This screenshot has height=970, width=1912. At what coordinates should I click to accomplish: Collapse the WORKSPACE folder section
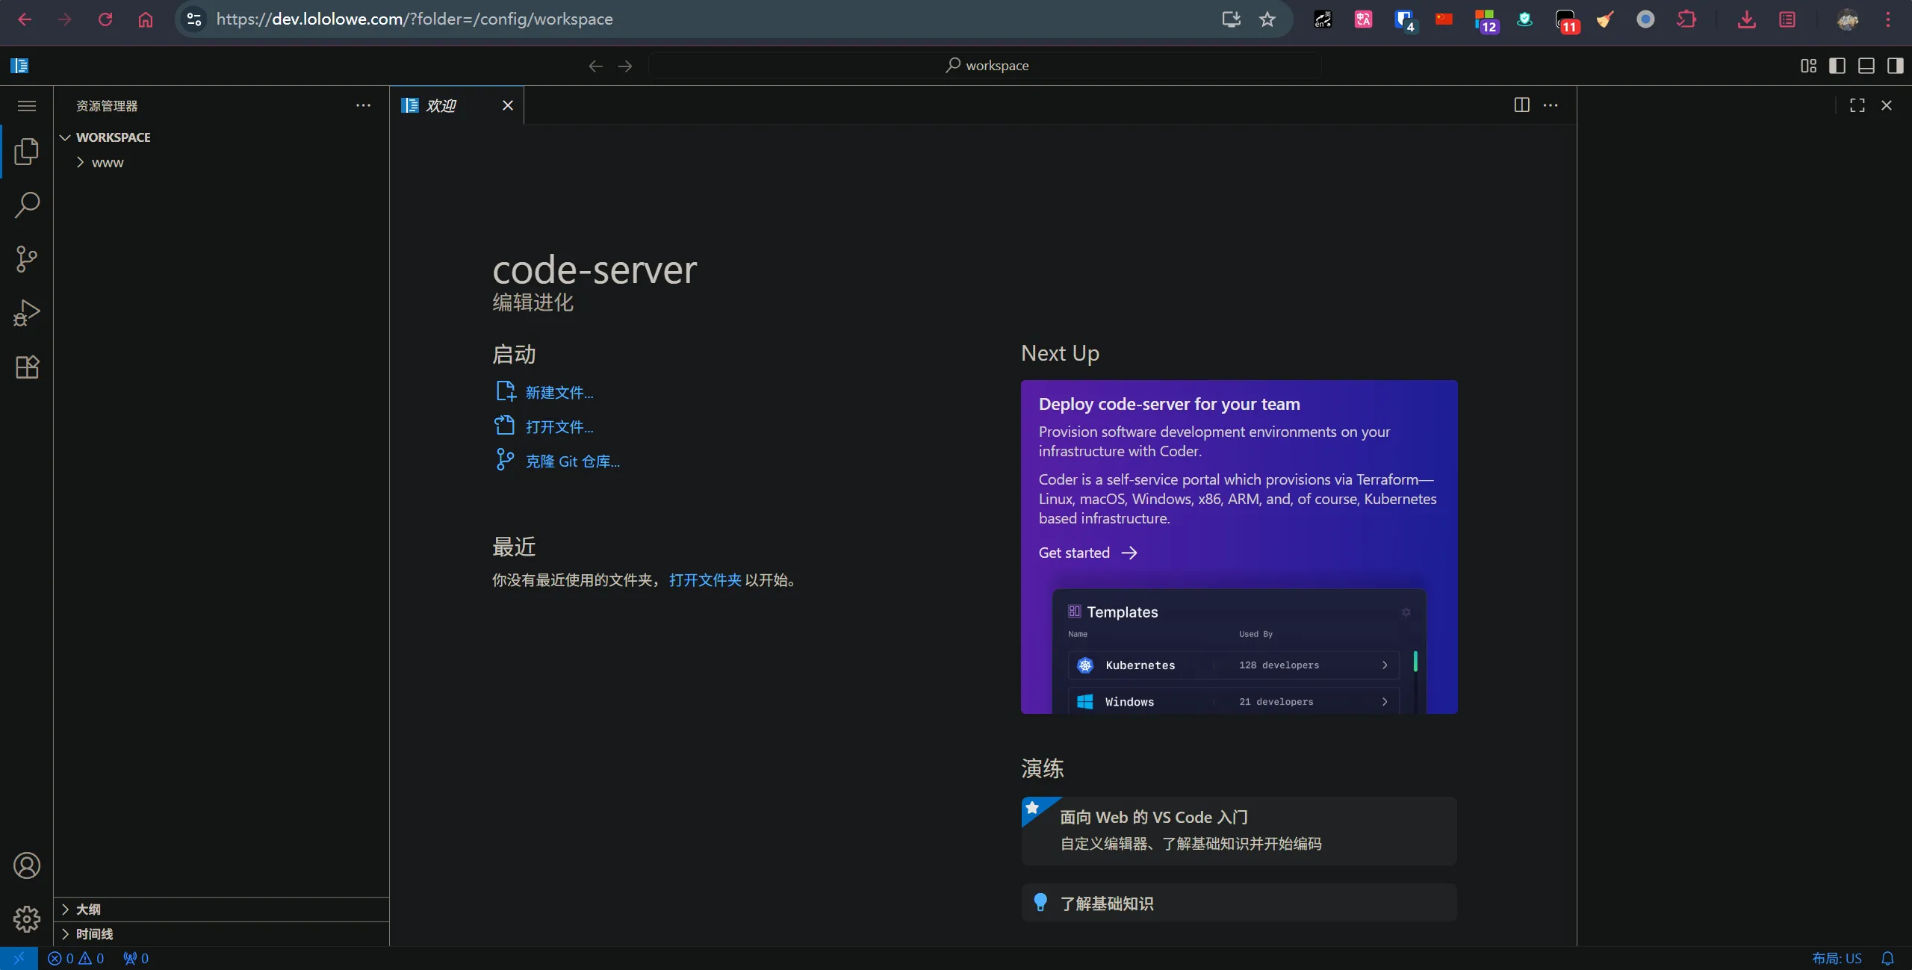coord(221,137)
